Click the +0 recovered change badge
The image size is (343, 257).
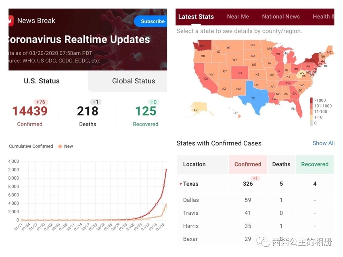[x=153, y=102]
